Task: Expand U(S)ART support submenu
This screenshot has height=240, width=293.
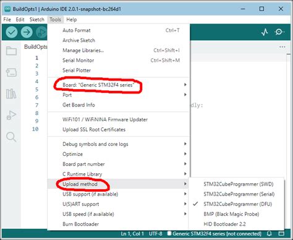Action: tap(119, 204)
